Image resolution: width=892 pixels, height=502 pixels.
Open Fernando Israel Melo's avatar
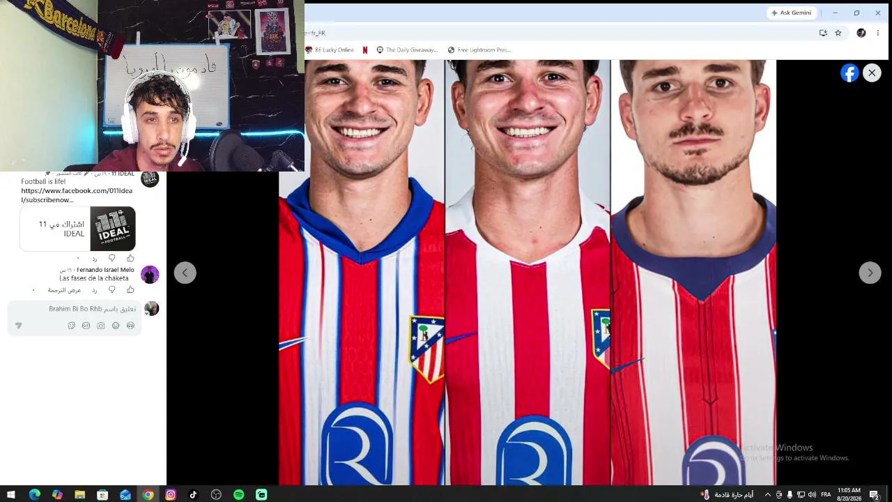(150, 275)
